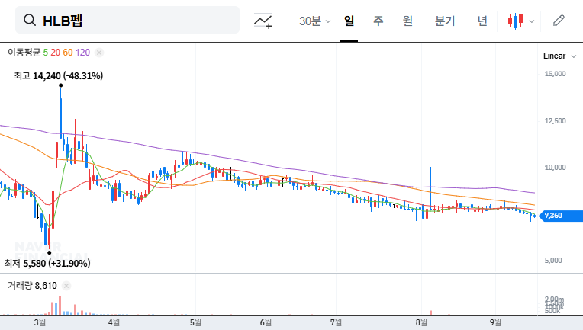583x330 pixels.
Task: Click the 60-day moving average value
Action: (x=68, y=53)
